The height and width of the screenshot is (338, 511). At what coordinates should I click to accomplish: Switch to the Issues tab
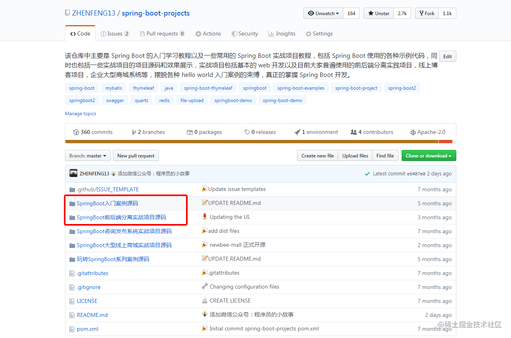(115, 33)
